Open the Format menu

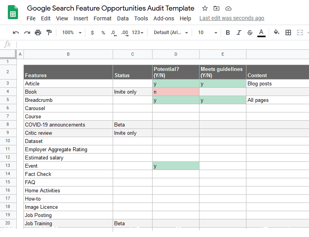102,18
